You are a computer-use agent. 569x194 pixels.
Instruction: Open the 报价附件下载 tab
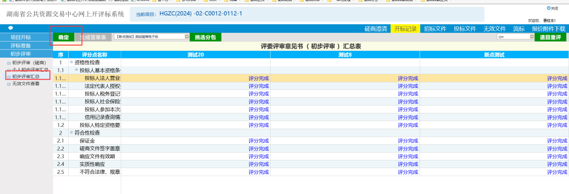click(x=548, y=29)
